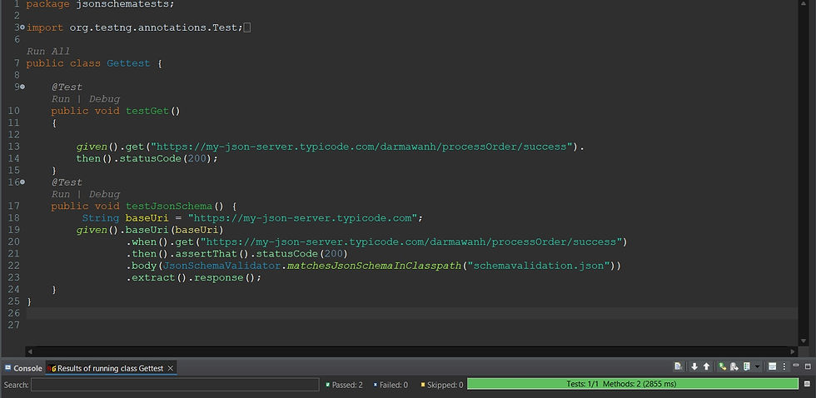Close the Results of running class Gettest tab
Image resolution: width=816 pixels, height=398 pixels.
(170, 368)
